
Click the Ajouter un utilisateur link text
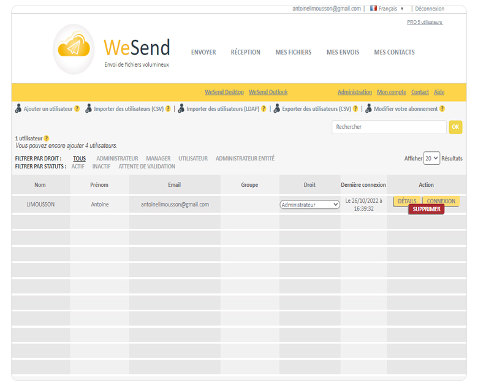click(48, 109)
